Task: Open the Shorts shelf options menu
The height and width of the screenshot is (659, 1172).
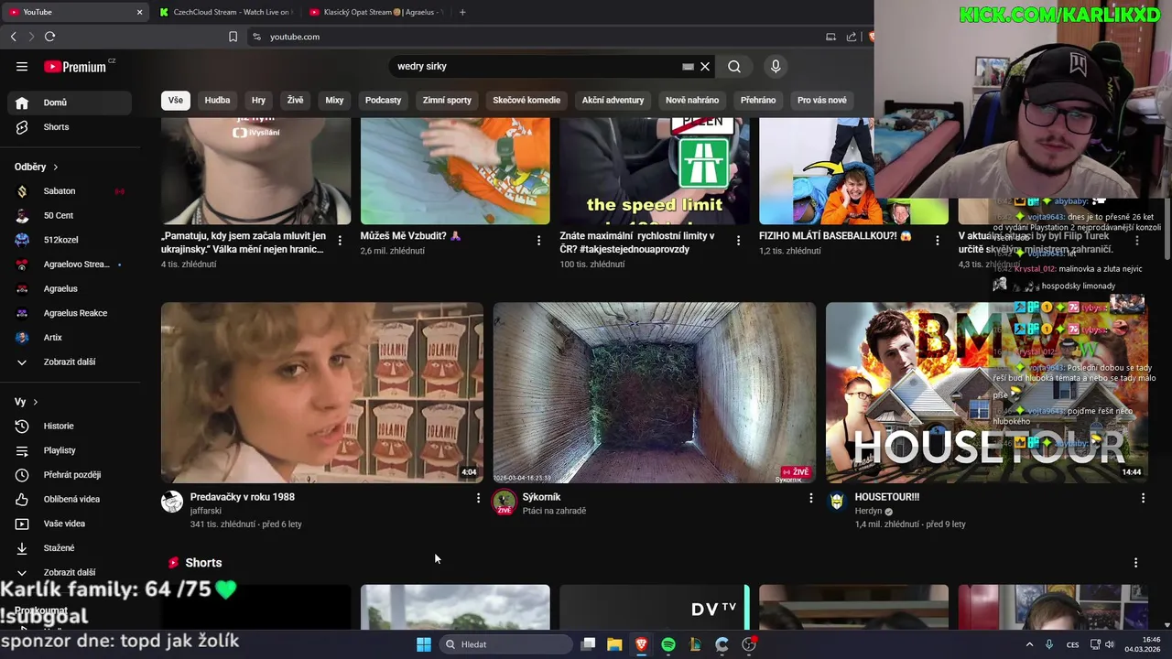Action: coord(1135,563)
